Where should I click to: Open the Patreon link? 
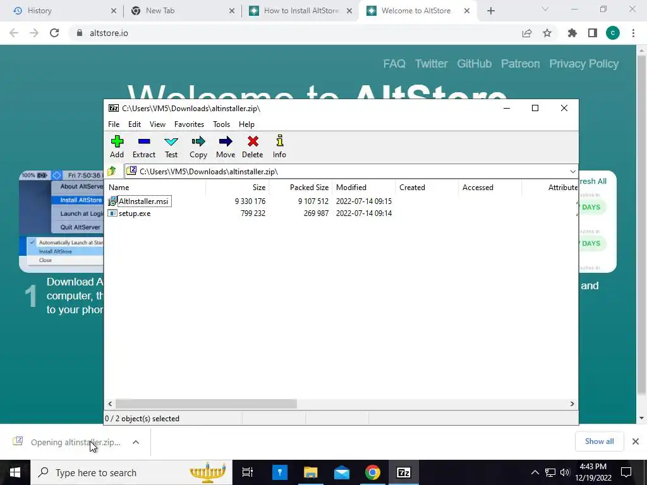[521, 64]
